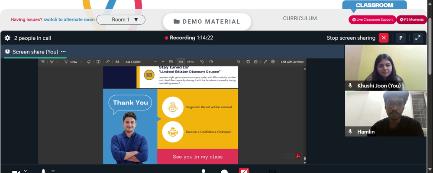433x173 pixels.
Task: Click switch to alternate room link
Action: click(69, 19)
